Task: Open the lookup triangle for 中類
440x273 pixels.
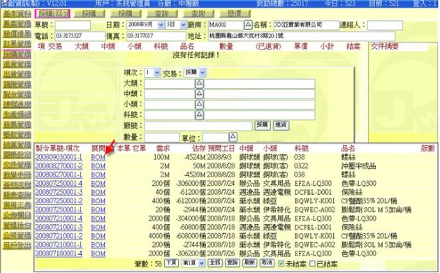Action: tap(199, 94)
